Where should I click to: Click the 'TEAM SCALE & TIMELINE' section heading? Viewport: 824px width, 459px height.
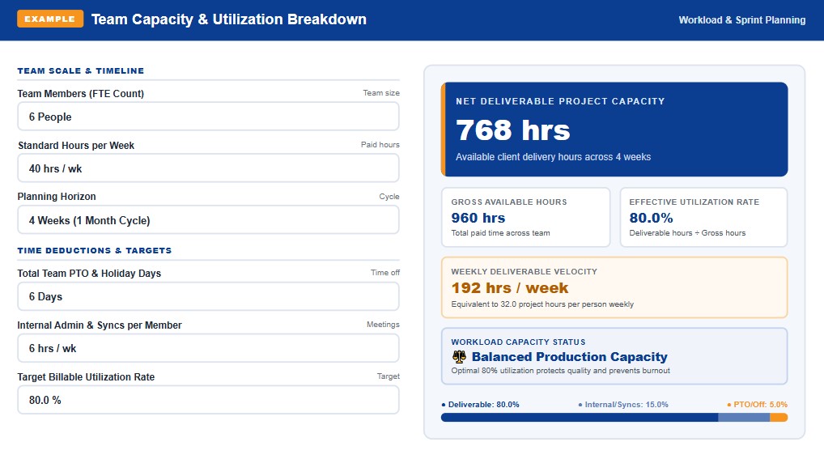point(80,70)
